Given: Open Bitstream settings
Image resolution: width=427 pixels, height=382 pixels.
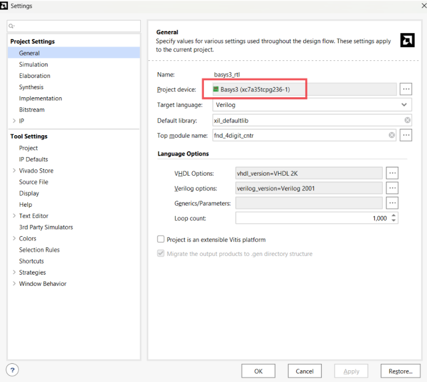Looking at the screenshot, I should point(31,110).
